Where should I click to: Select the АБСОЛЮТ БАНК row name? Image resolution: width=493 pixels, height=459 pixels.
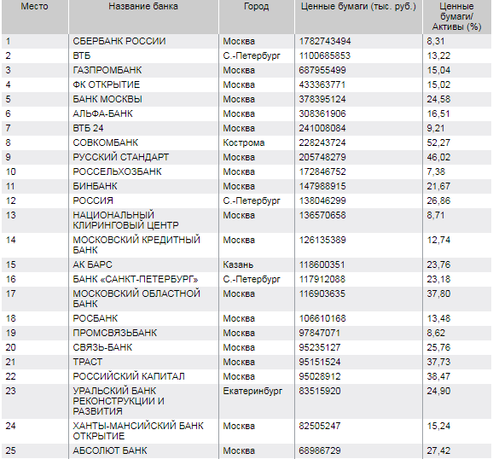pyautogui.click(x=110, y=450)
